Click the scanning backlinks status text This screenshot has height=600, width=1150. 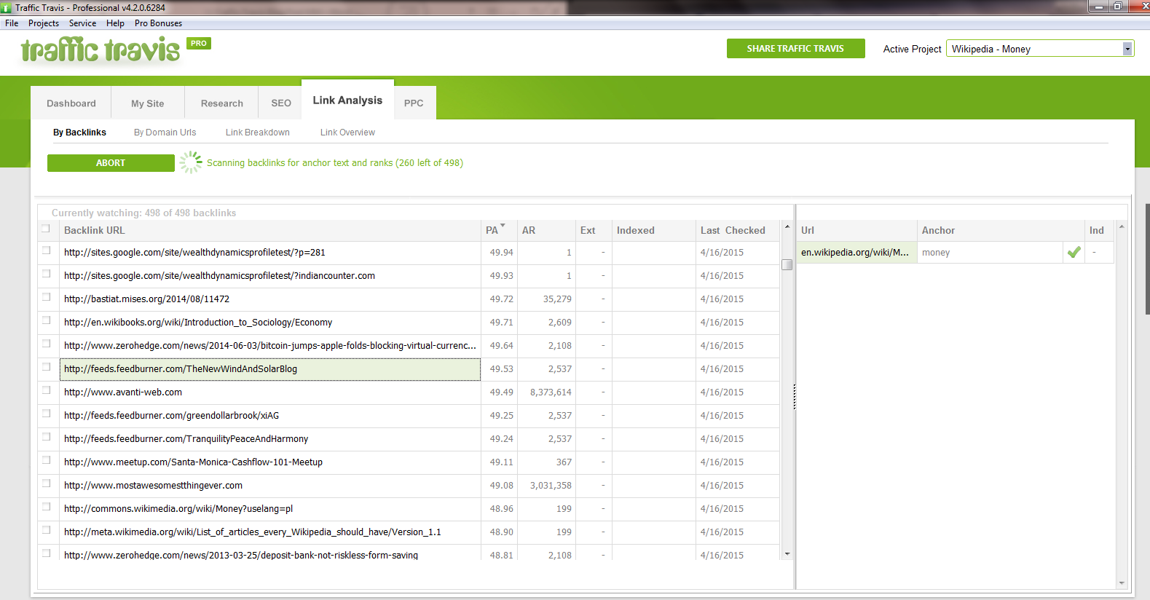[x=335, y=163]
